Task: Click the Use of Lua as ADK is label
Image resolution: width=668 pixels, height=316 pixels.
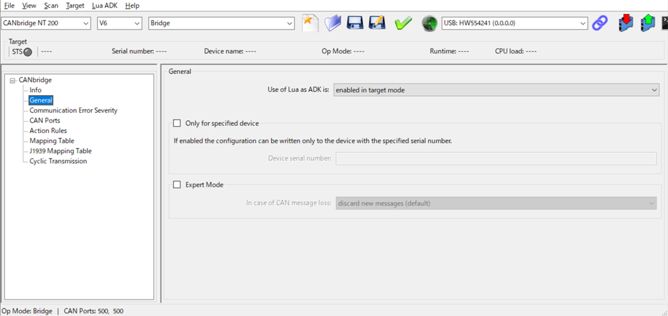Action: 298,90
